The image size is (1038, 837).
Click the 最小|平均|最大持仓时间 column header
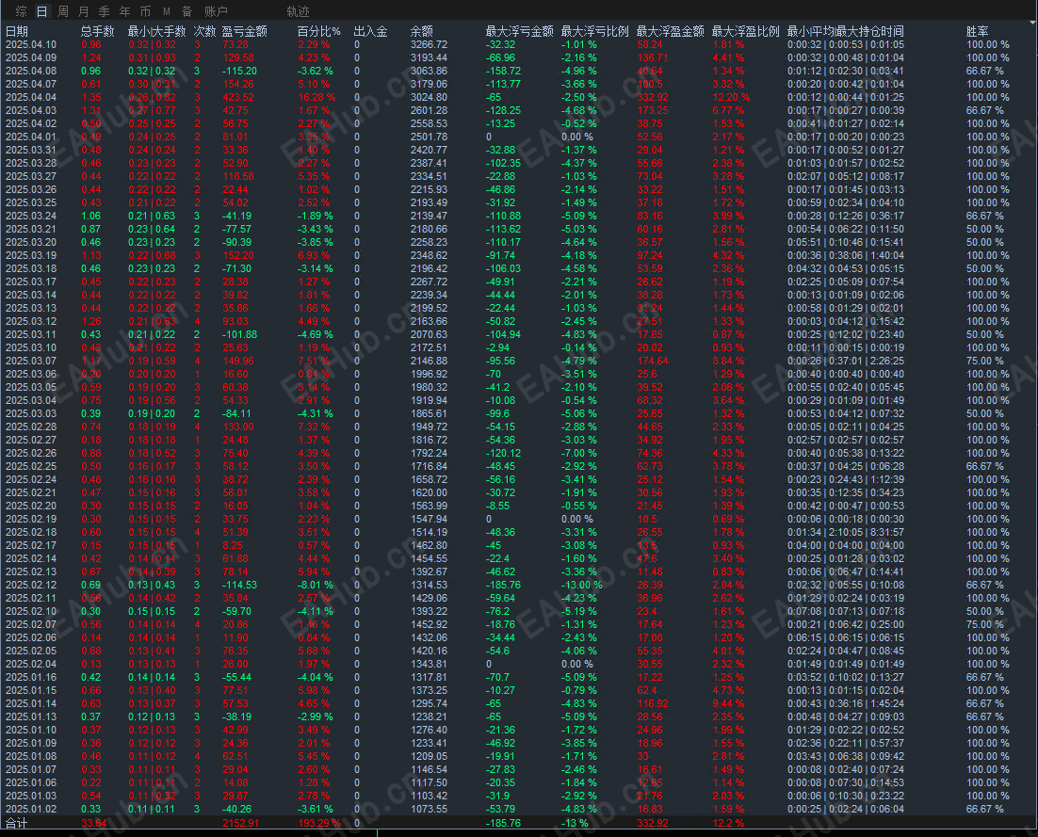[845, 31]
